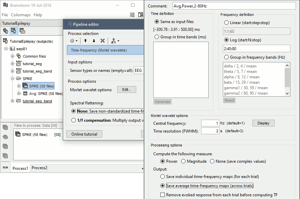Collapse the SPIKE folder node
Viewport: 300px width, 199px height.
click(13, 79)
